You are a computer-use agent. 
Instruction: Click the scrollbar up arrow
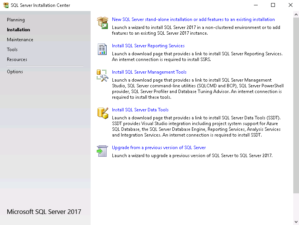point(296,14)
